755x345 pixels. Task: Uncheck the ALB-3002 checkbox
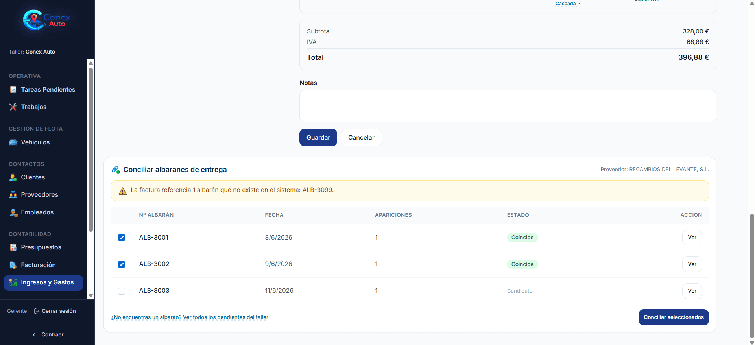122,264
